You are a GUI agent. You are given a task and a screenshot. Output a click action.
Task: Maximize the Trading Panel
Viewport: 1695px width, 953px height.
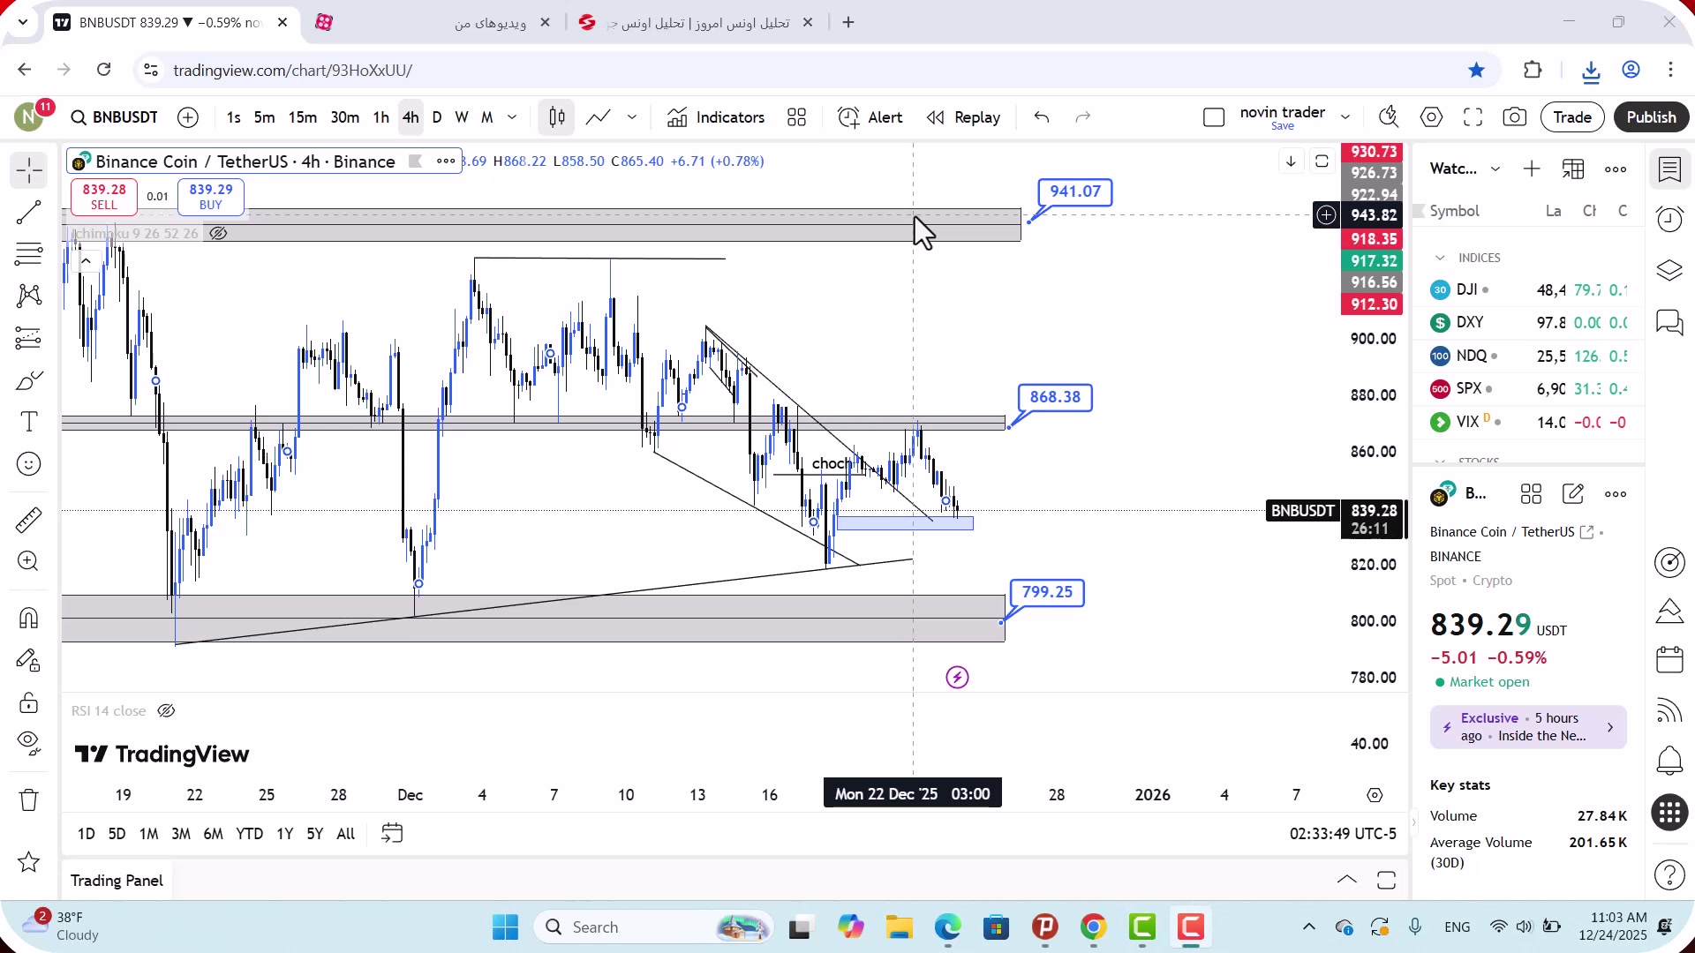click(x=1386, y=880)
